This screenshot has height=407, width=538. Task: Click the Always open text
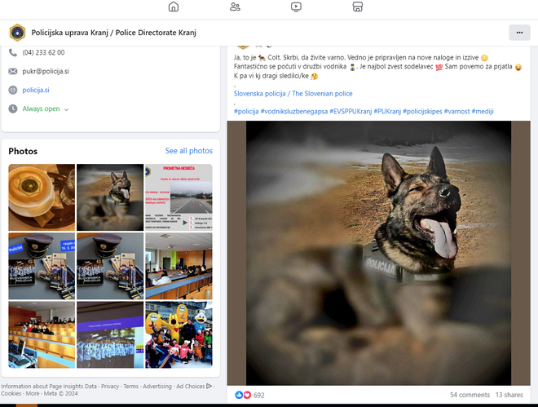tap(41, 108)
